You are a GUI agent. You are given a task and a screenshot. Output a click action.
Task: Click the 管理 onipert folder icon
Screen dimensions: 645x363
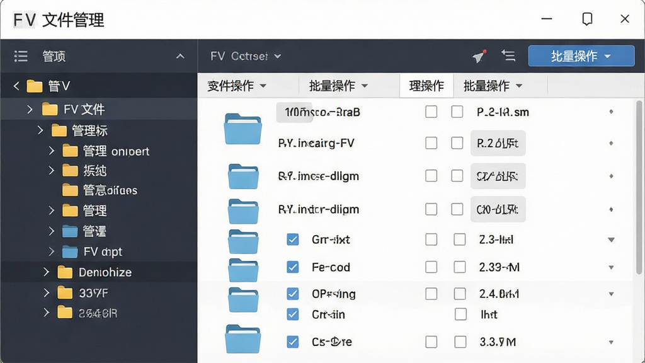[70, 151]
